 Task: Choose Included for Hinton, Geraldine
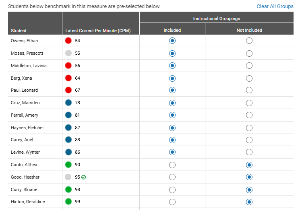pyautogui.click(x=172, y=202)
